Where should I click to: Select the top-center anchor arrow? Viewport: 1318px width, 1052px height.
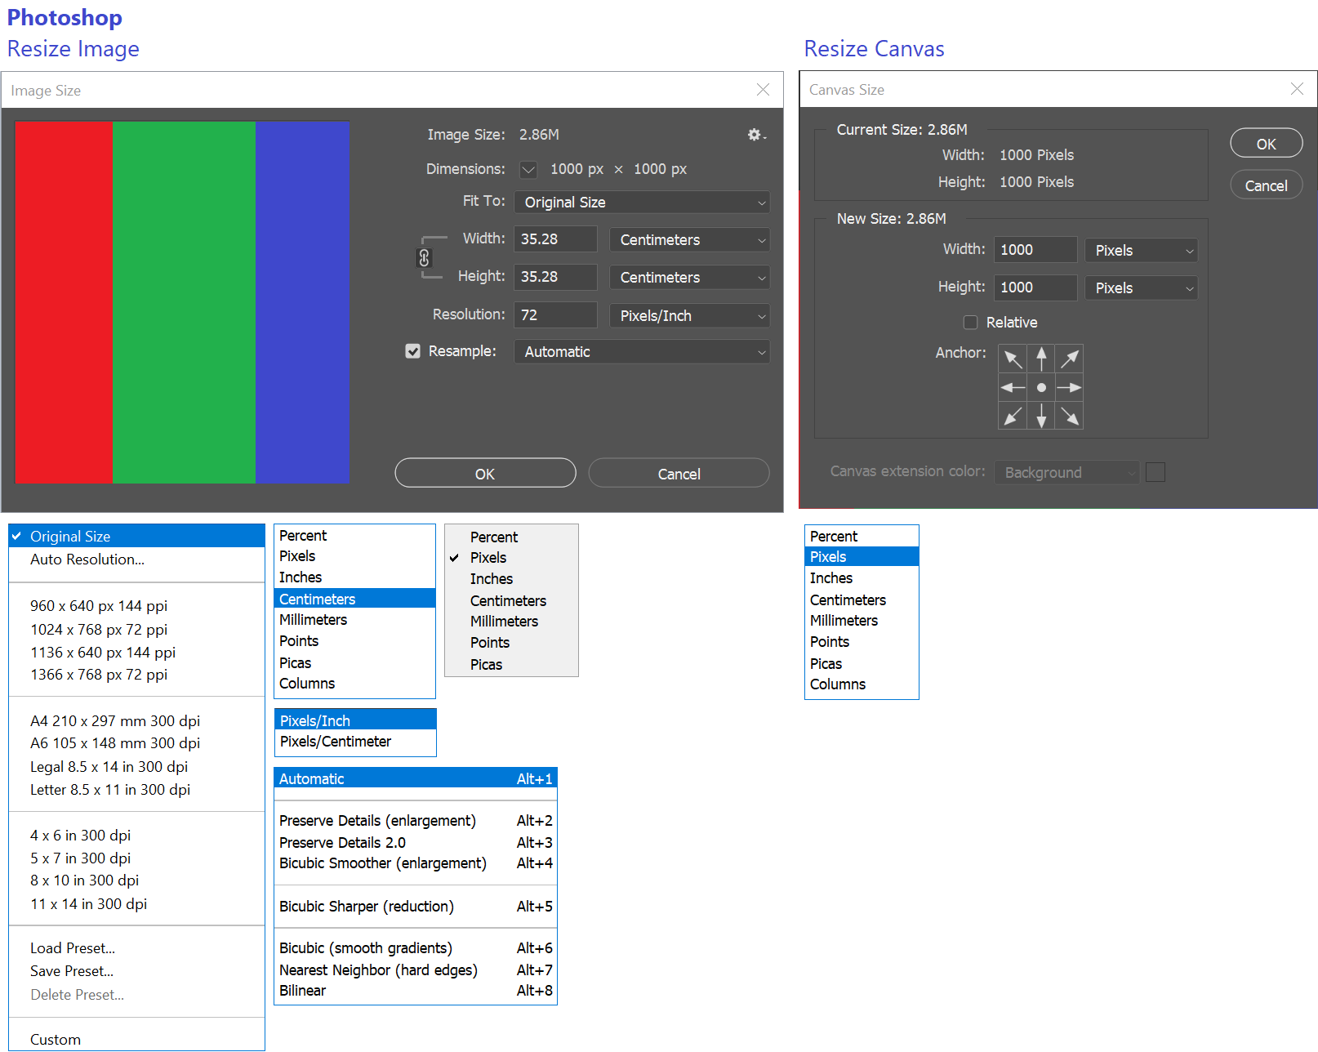(1041, 359)
